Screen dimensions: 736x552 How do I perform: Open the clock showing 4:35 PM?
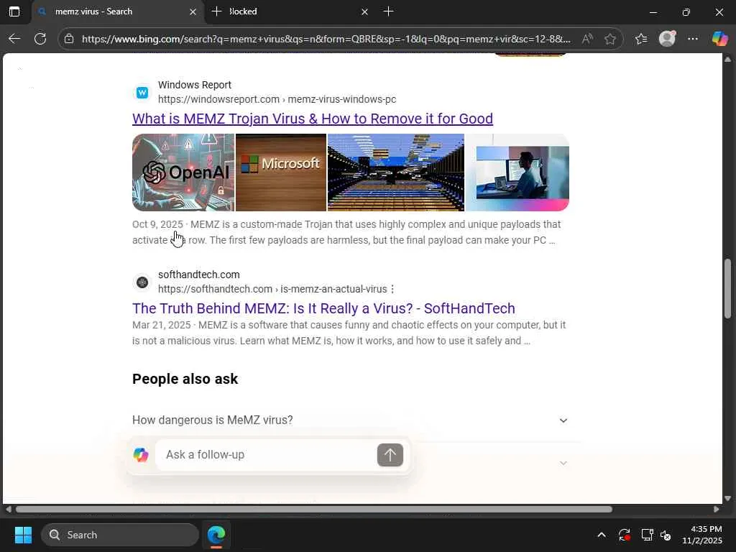pos(702,535)
